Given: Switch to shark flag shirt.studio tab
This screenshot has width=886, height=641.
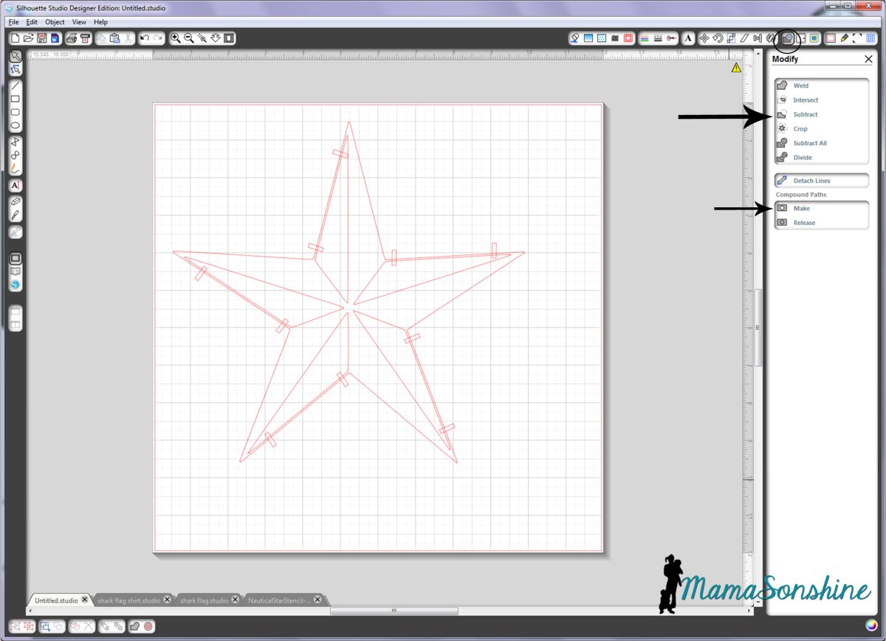Looking at the screenshot, I should coord(128,600).
